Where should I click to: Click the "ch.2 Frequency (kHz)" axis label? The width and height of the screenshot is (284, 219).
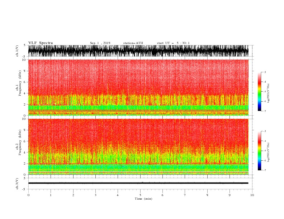pyautogui.click(x=19, y=142)
